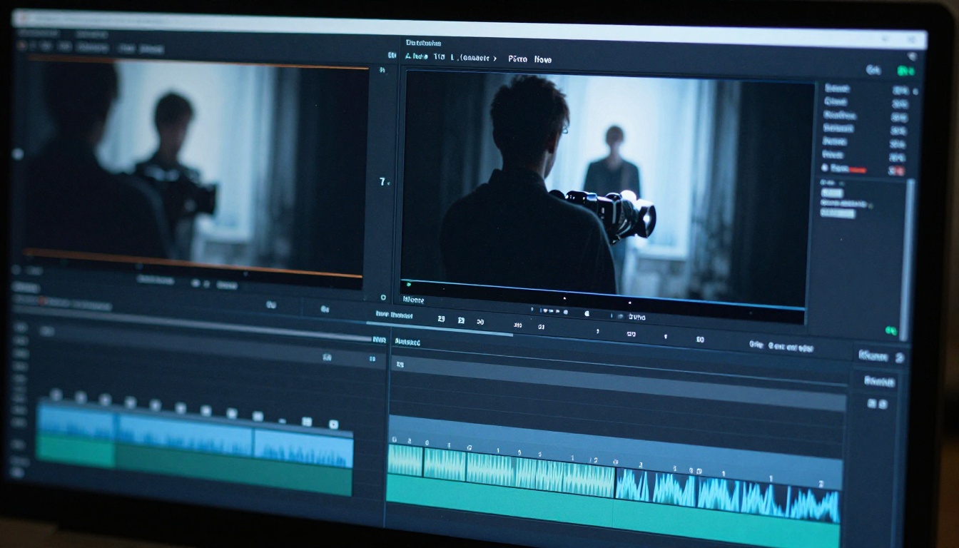This screenshot has height=548, width=959.
Task: Click the breadcrumb chevron above the program monitor
Action: point(495,58)
